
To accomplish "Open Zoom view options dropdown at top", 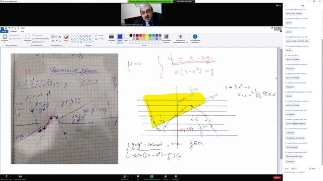I will pos(184,1).
